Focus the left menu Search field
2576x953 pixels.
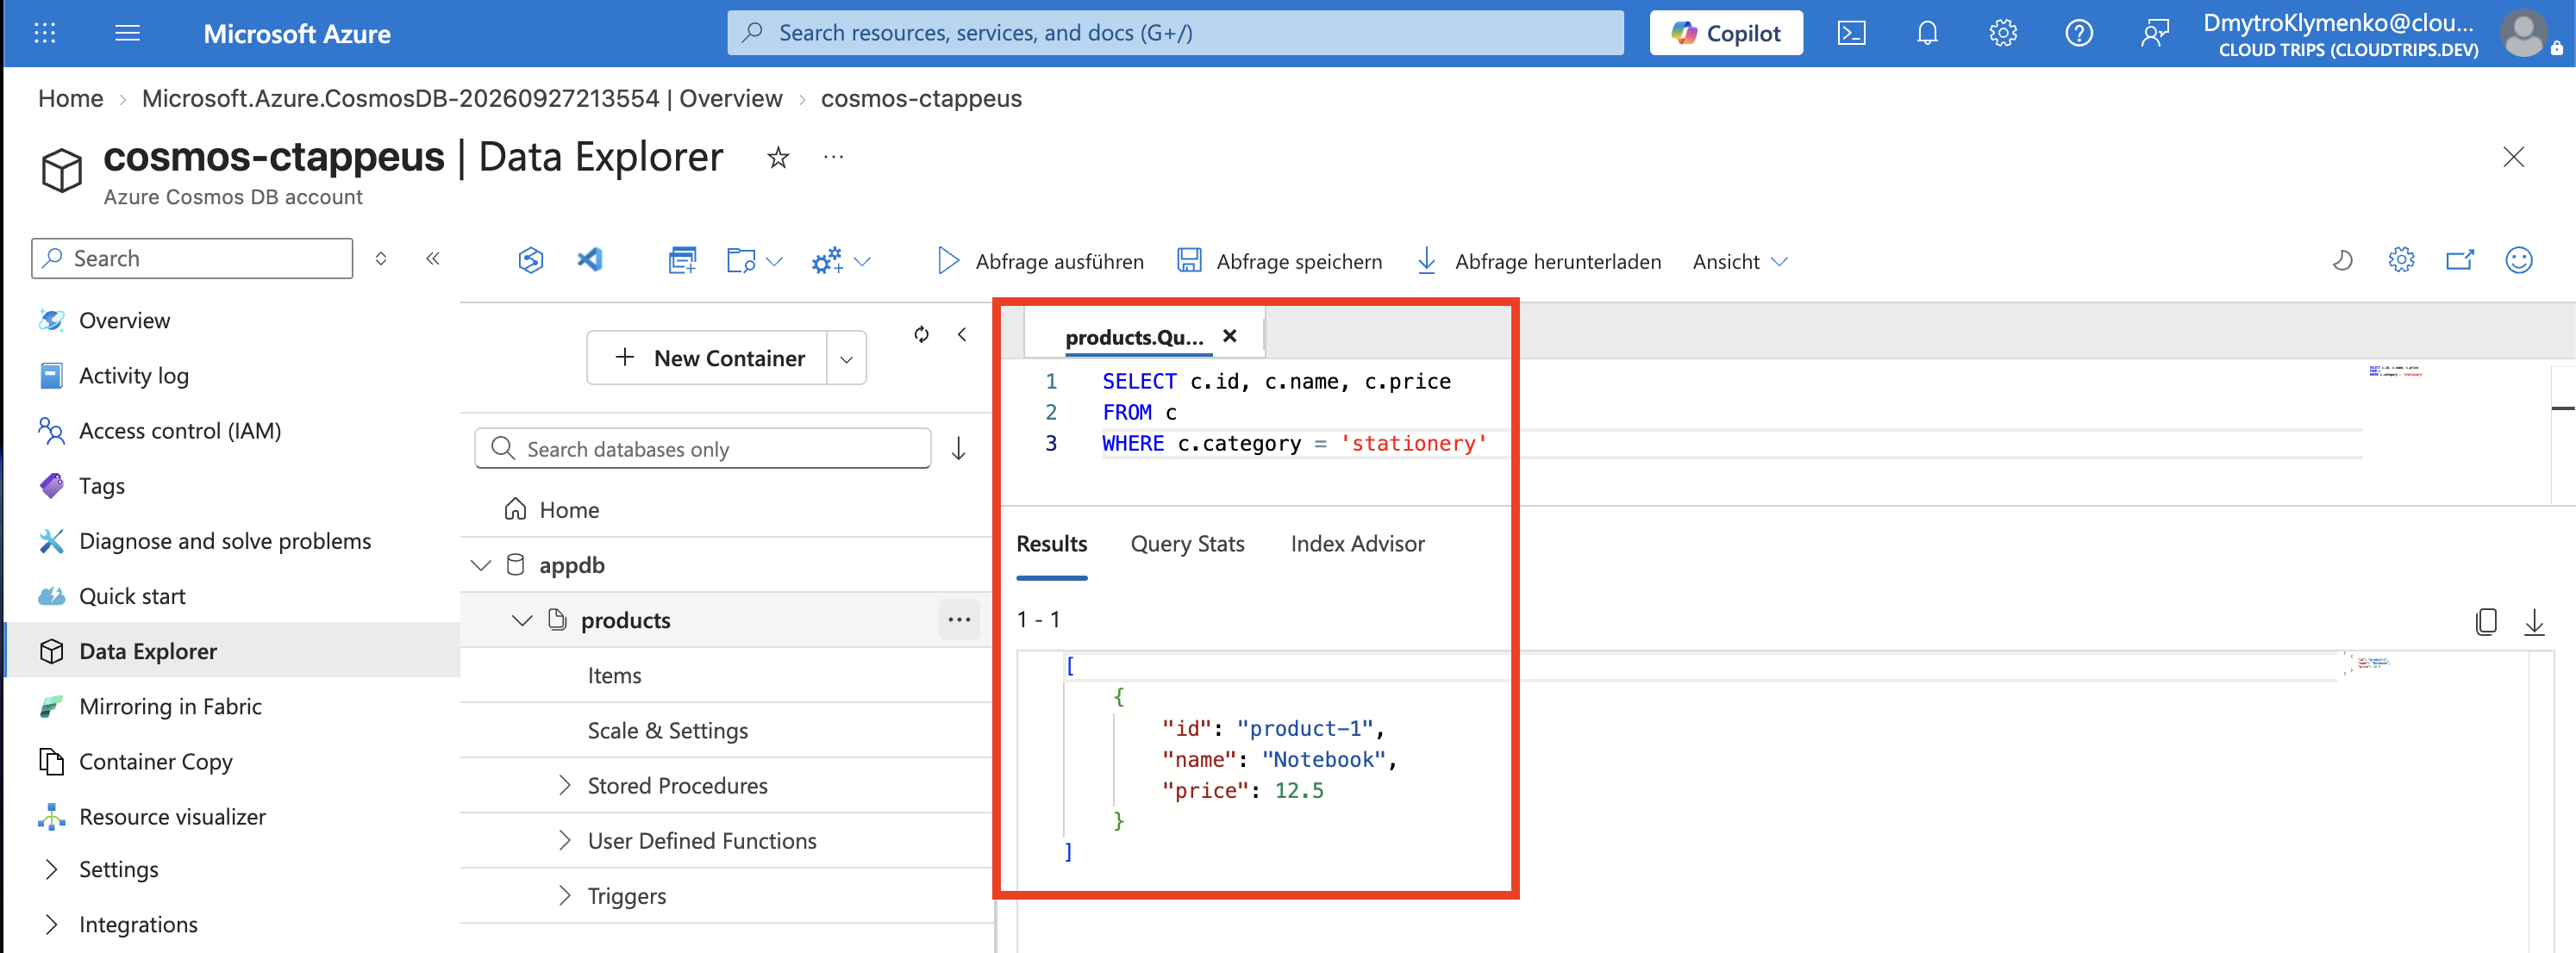[x=192, y=258]
